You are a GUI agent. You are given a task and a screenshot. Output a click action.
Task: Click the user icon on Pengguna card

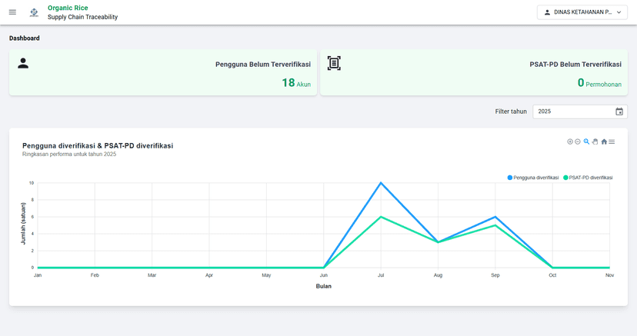click(23, 64)
